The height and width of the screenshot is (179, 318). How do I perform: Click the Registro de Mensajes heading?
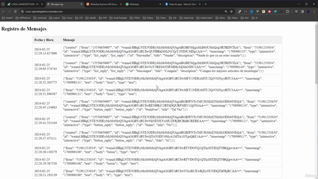[24, 29]
